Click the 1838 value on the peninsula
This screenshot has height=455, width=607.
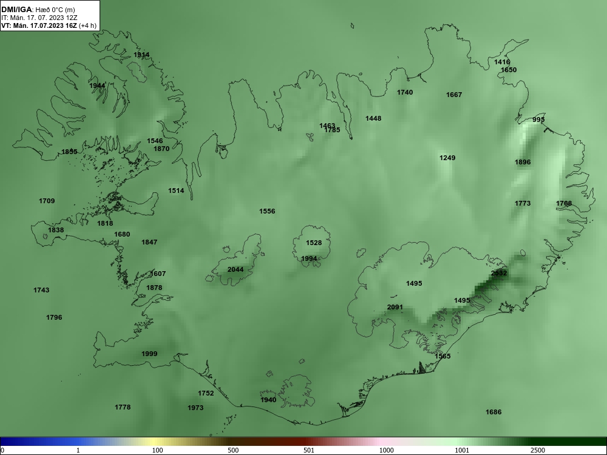coord(56,230)
